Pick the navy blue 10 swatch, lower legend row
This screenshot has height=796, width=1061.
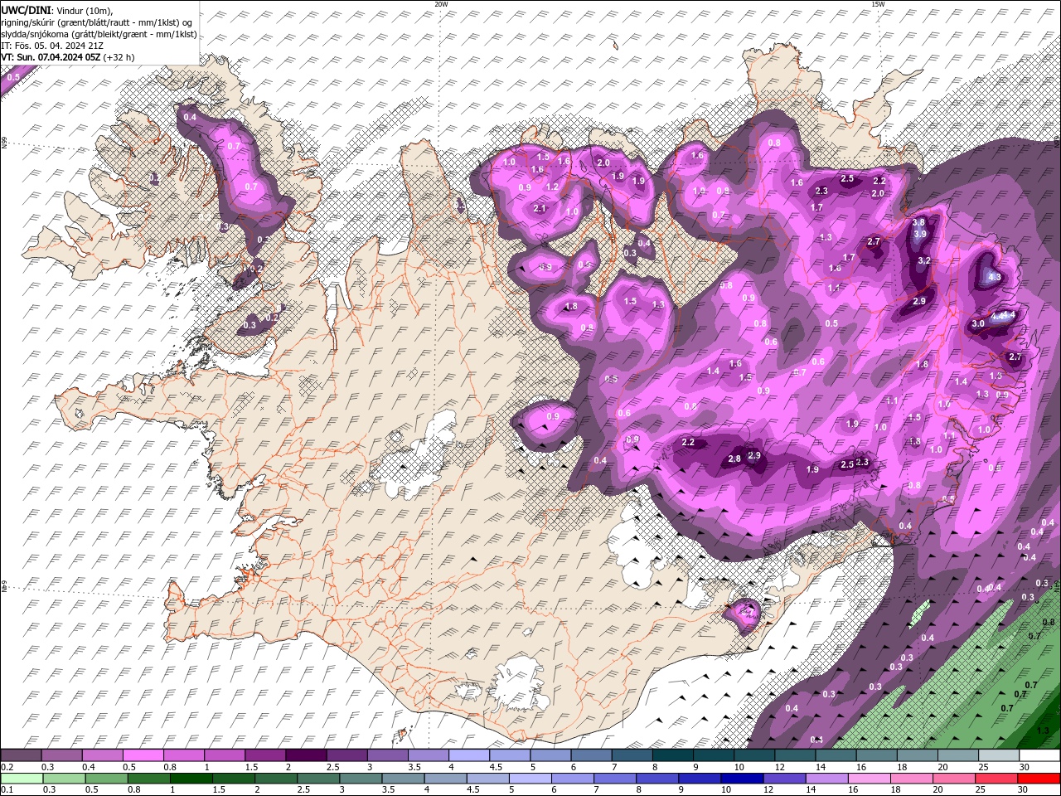(x=741, y=778)
